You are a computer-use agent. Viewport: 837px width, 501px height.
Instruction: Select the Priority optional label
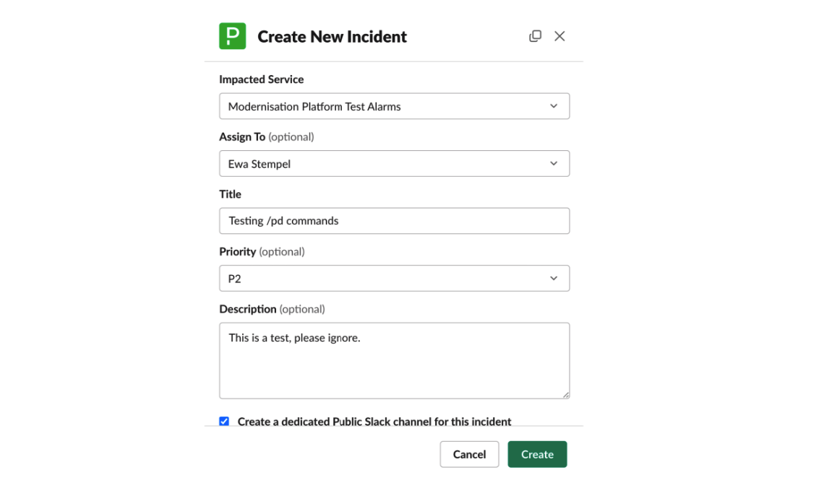(261, 251)
